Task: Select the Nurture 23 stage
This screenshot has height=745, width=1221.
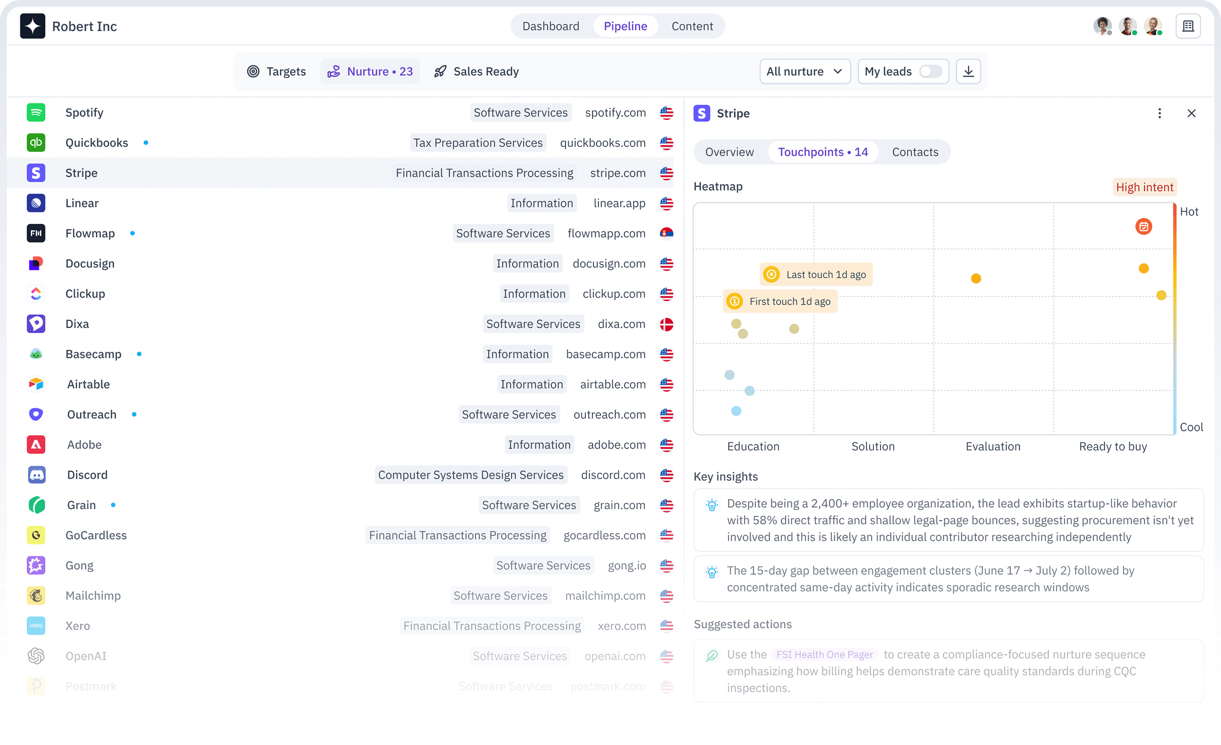Action: point(370,72)
